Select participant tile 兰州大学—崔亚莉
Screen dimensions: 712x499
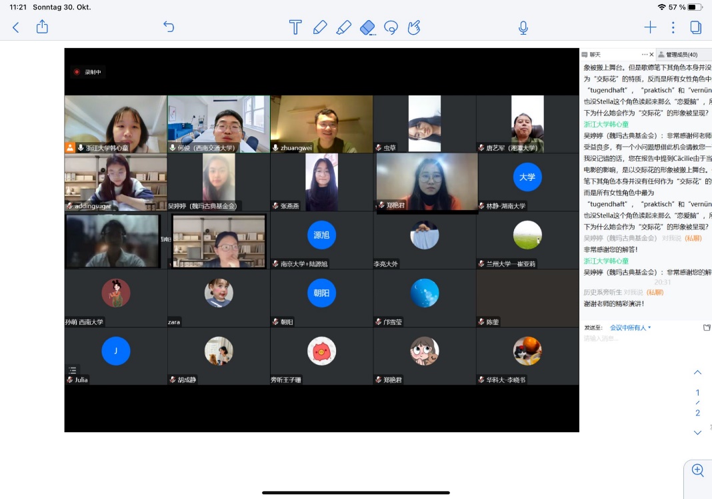tap(527, 240)
